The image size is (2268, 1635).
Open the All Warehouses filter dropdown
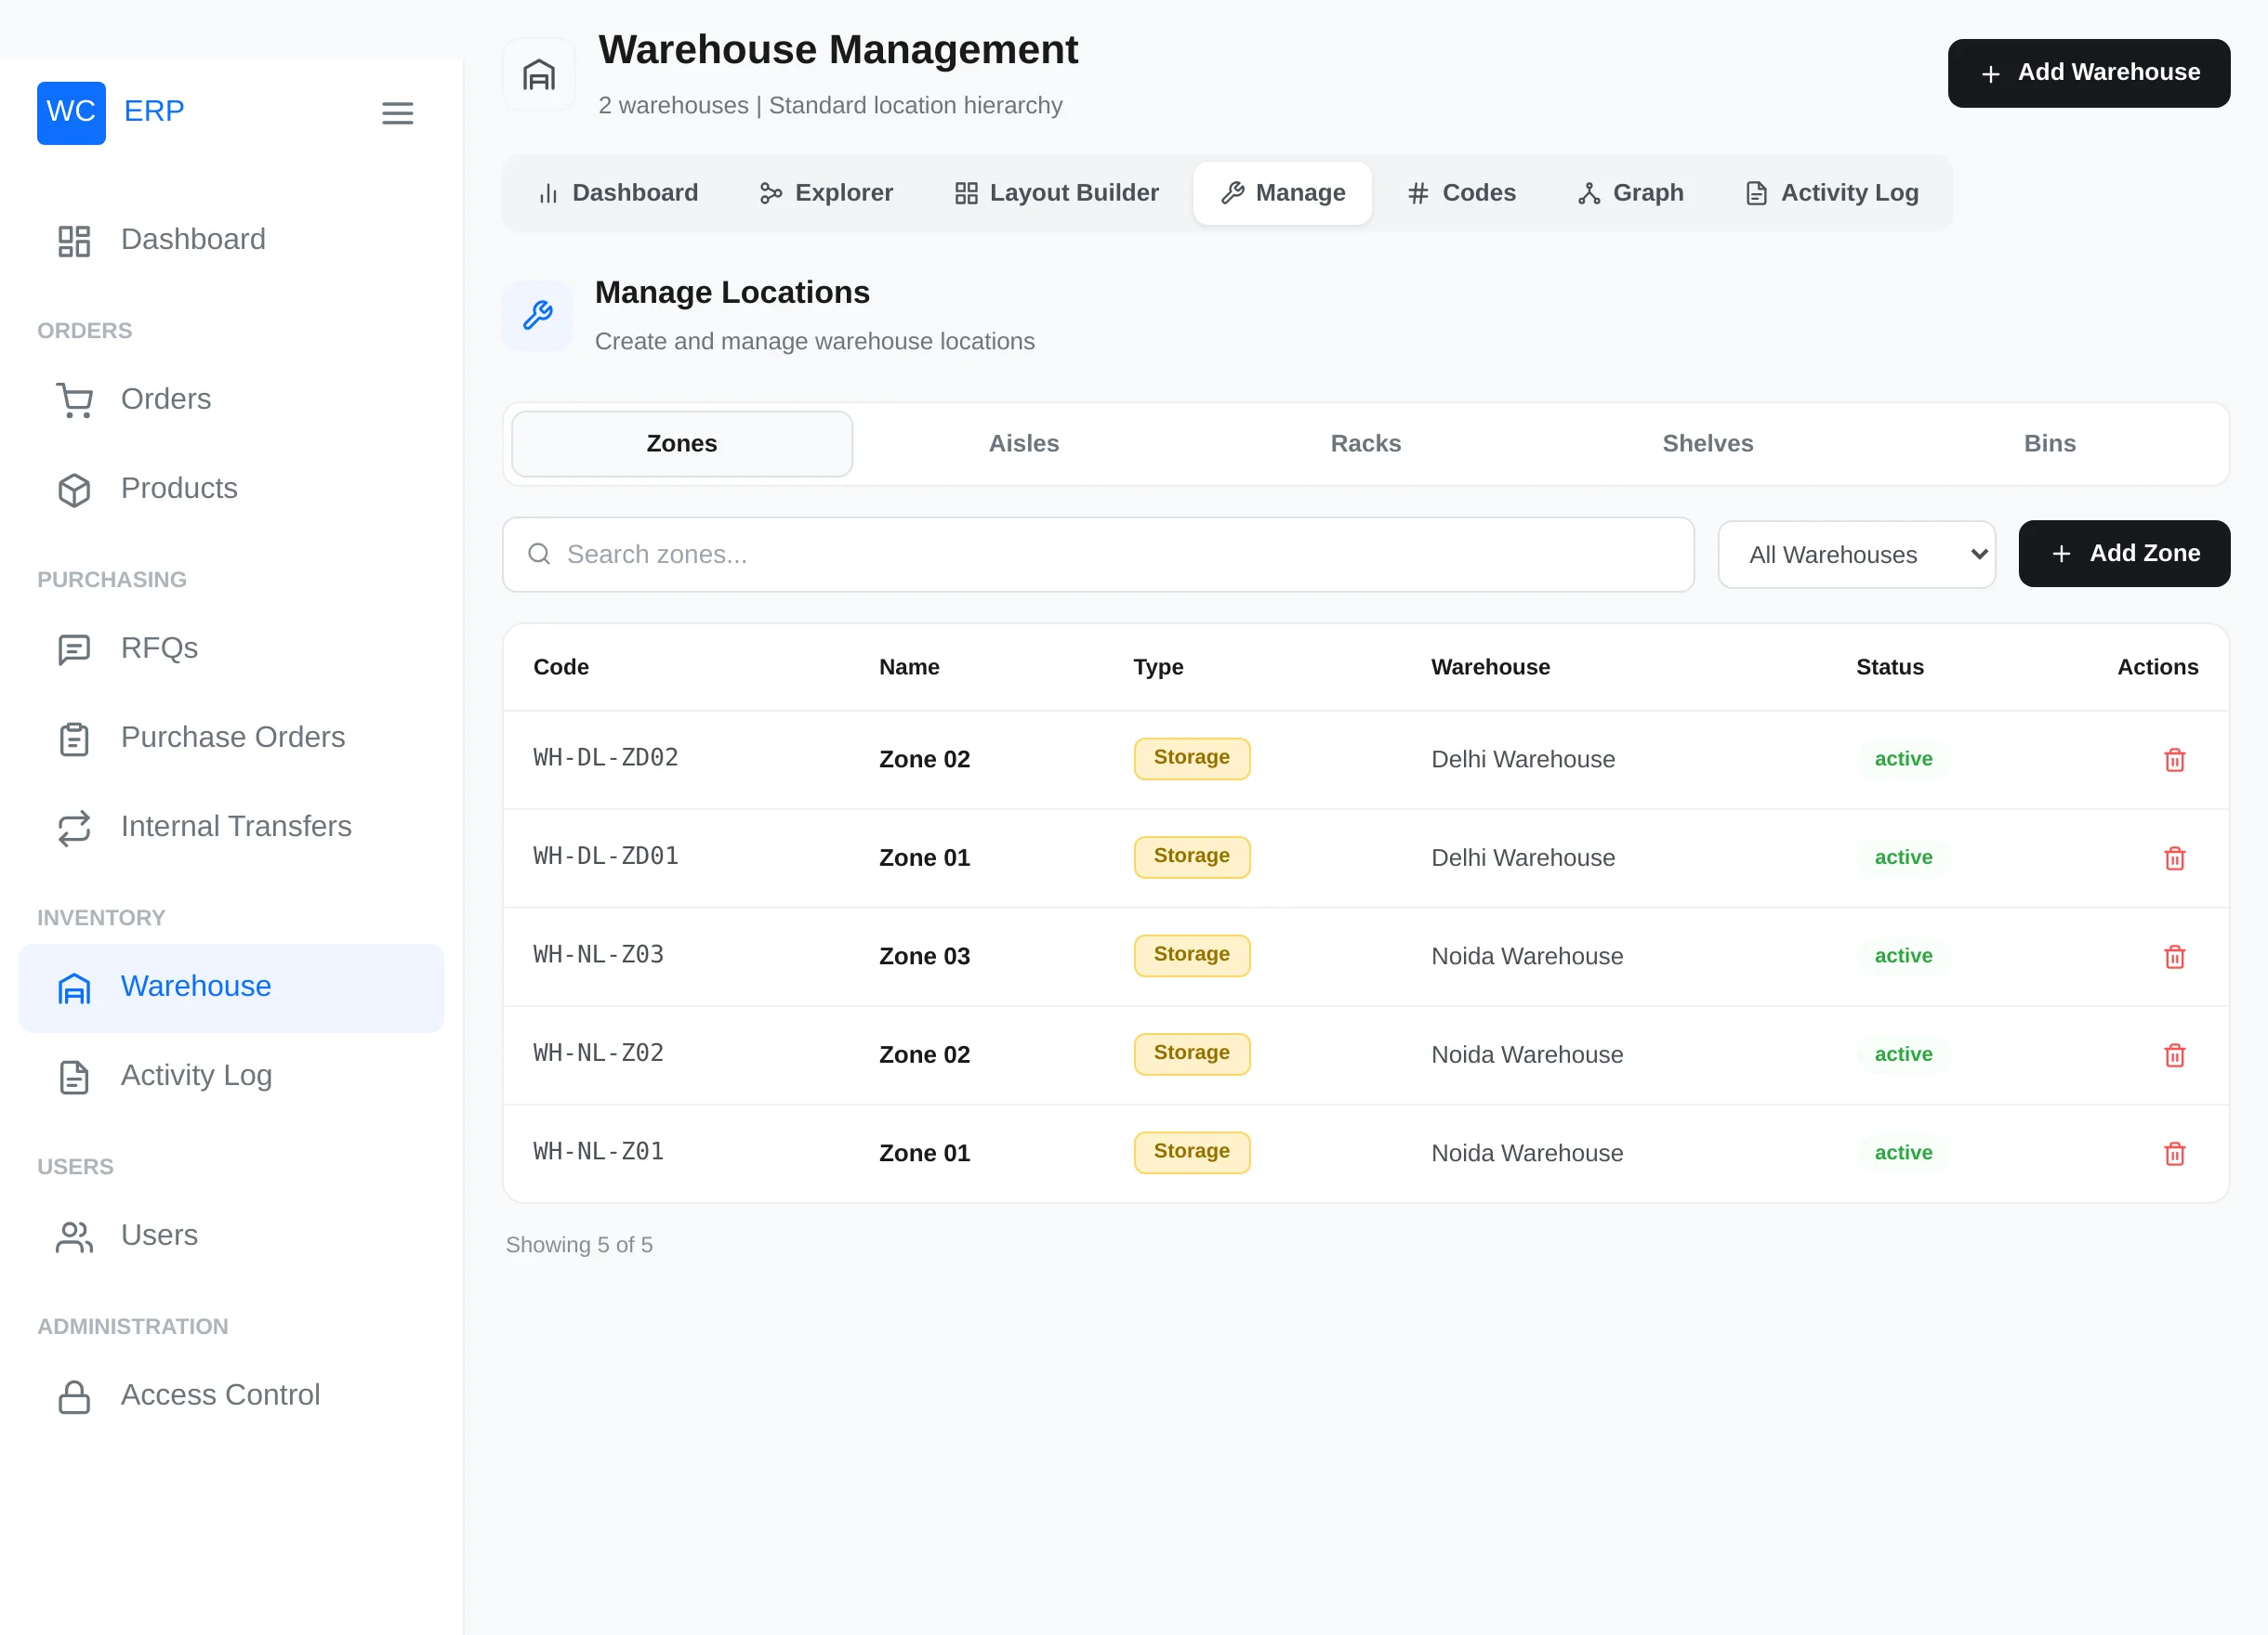[x=1856, y=554]
